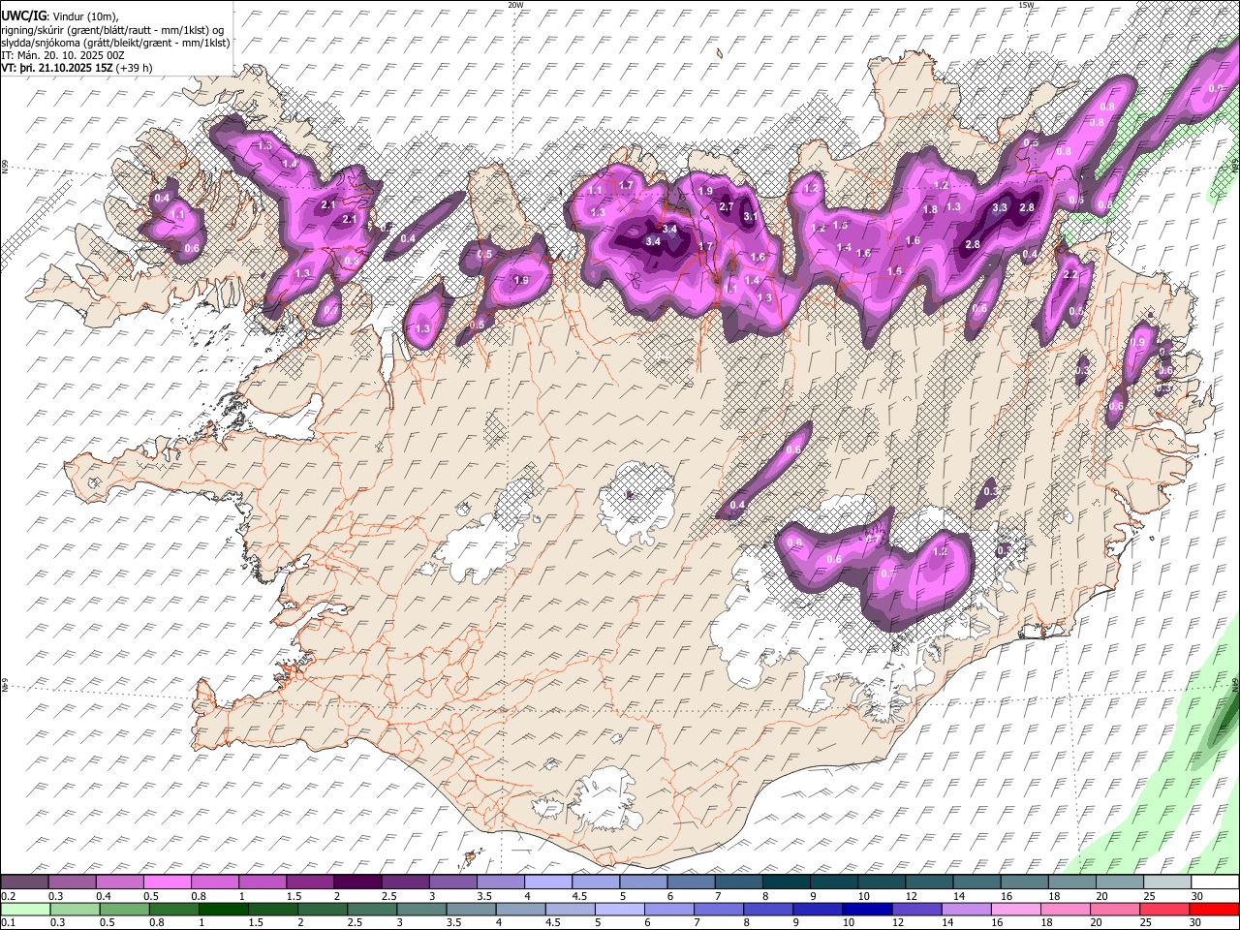The width and height of the screenshot is (1240, 930).
Task: Select dark teal upper-row swatch labelled 8
Action: 787,883
